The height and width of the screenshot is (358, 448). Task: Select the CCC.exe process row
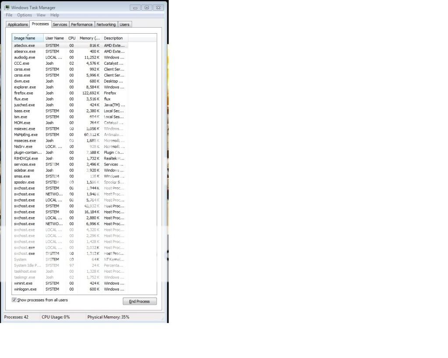(22, 63)
